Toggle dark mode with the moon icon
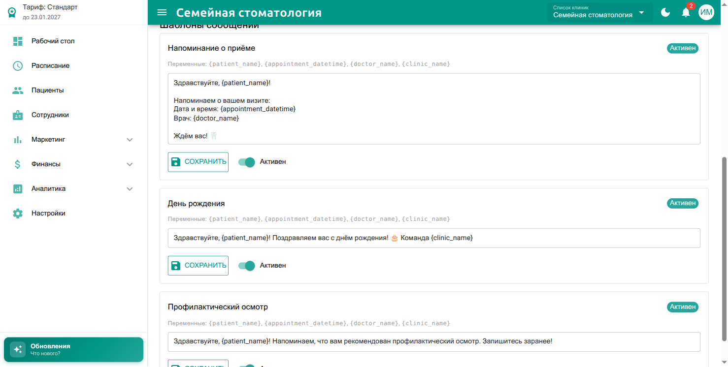This screenshot has height=367, width=728. [x=665, y=12]
